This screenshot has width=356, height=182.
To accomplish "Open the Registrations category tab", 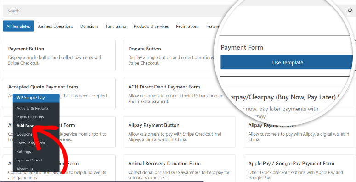I will [187, 26].
